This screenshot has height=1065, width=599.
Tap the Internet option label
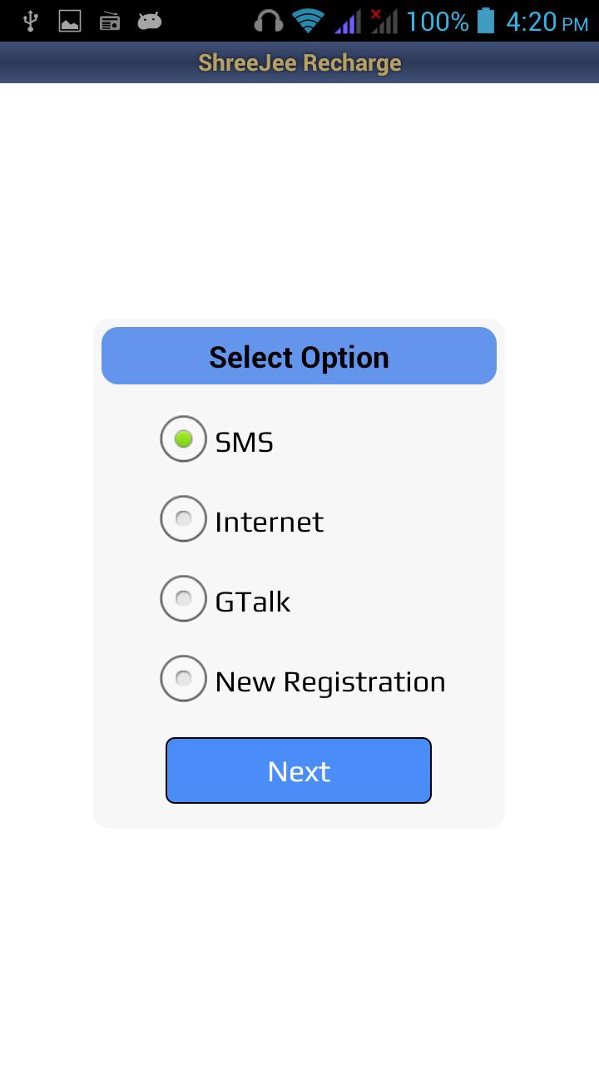pos(269,522)
